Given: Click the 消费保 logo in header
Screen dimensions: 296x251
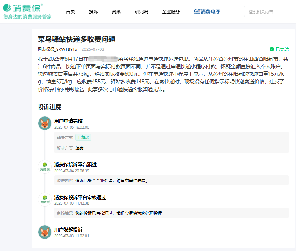Looking at the screenshot, I should pos(23,8).
